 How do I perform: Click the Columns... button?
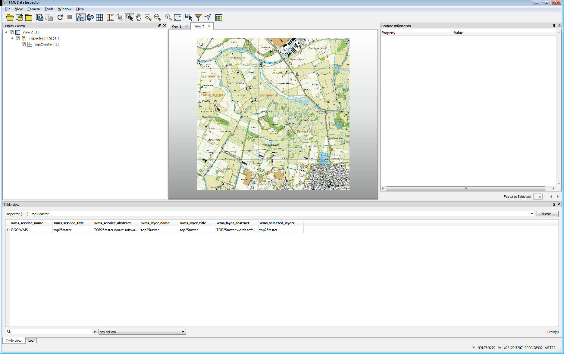[547, 214]
